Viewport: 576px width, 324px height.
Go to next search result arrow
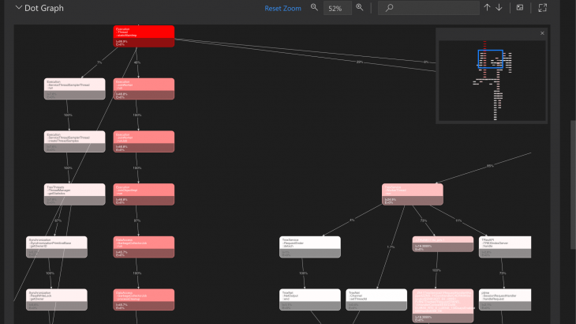tap(499, 8)
